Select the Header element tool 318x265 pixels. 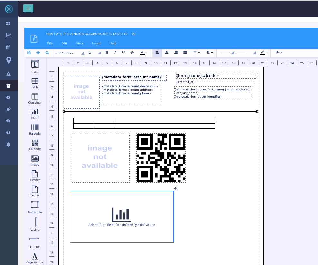pos(35,176)
